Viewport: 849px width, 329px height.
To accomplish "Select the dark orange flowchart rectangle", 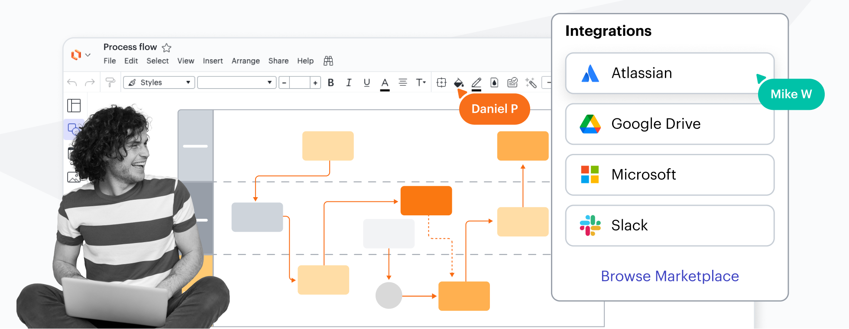I will coord(426,201).
